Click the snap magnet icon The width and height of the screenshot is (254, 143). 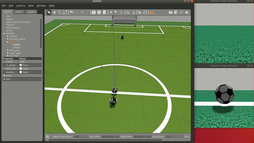pyautogui.click(x=145, y=12)
